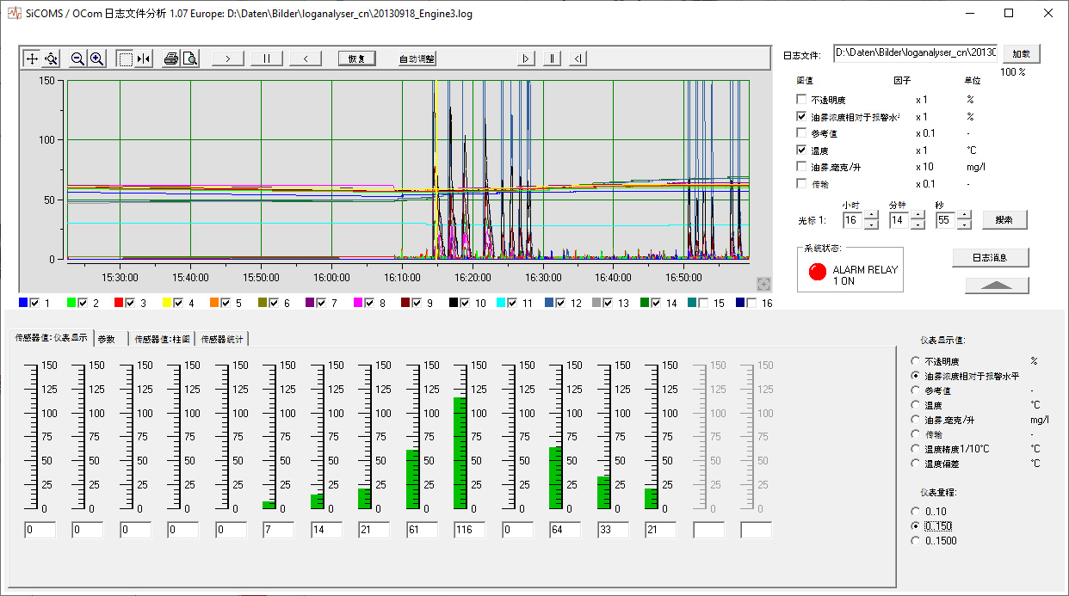Uncheck the 温度 checkbox
The height and width of the screenshot is (596, 1069).
pyautogui.click(x=802, y=150)
